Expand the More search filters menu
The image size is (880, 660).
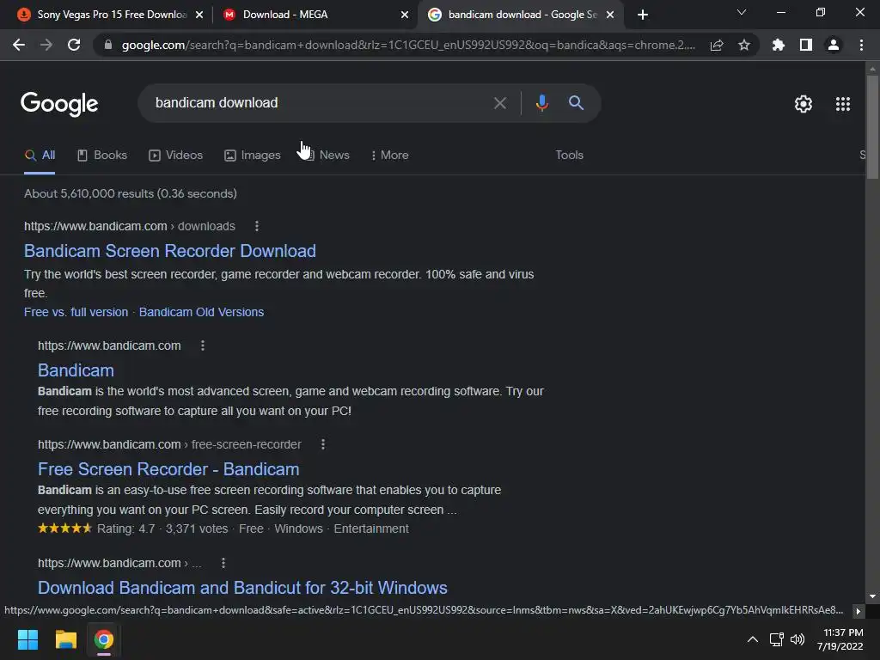click(389, 155)
